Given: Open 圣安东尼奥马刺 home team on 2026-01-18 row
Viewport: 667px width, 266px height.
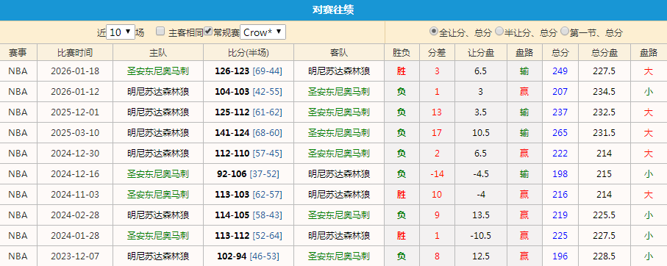Looking at the screenshot, I should tap(158, 71).
